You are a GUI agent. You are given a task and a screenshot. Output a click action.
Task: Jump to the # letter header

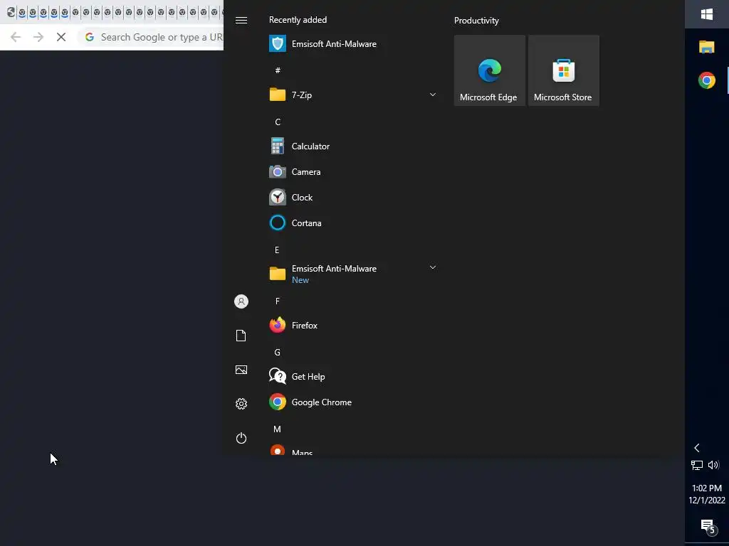tap(278, 70)
